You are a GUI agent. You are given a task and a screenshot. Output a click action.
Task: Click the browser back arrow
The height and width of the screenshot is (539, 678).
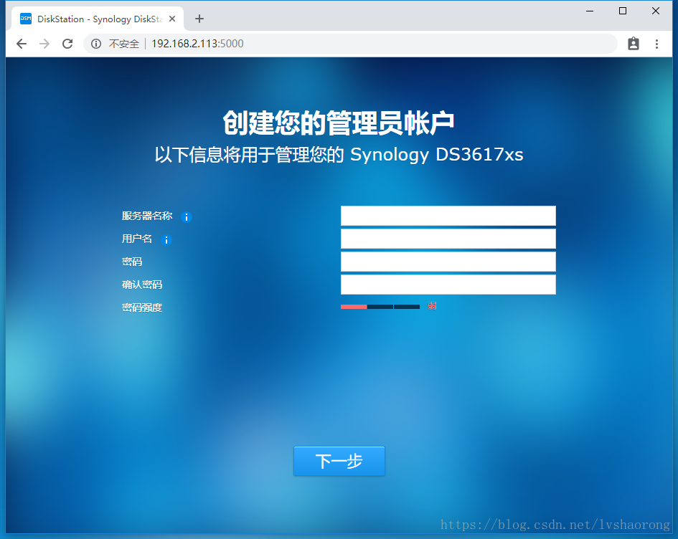pos(22,44)
